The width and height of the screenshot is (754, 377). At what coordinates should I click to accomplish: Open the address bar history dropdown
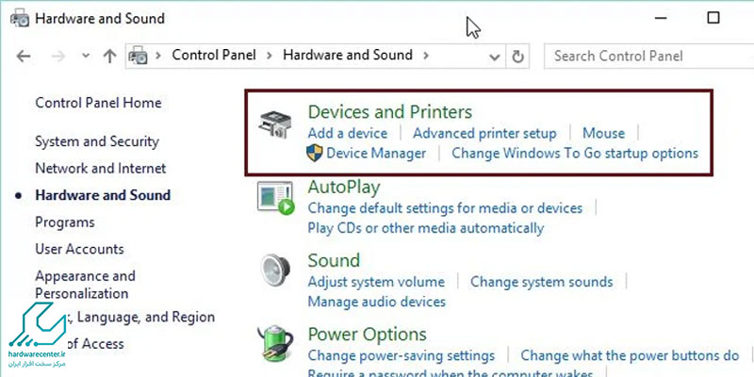click(494, 57)
